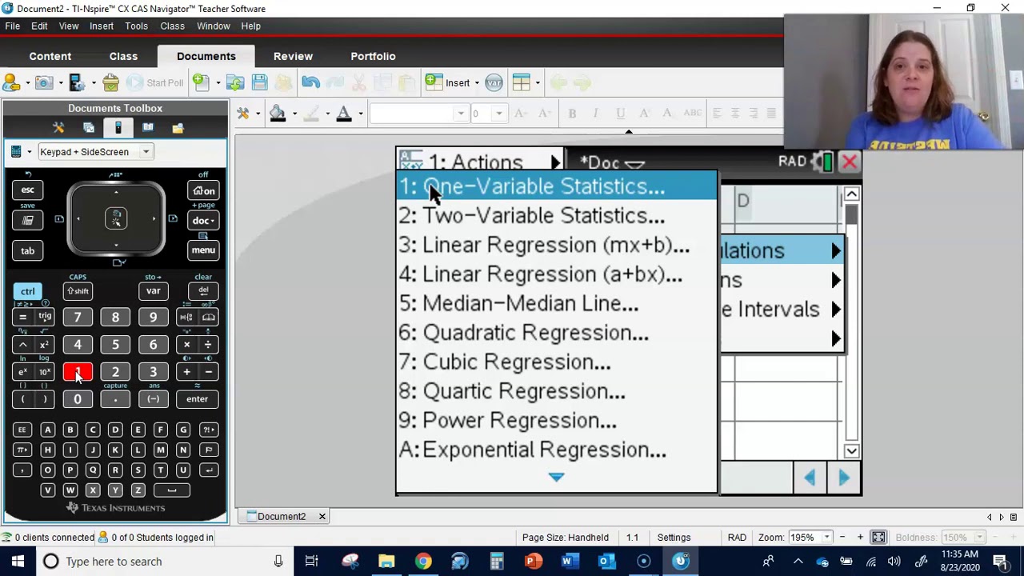The image size is (1024, 576).
Task: Open Microsoft Word from the taskbar
Action: click(568, 561)
